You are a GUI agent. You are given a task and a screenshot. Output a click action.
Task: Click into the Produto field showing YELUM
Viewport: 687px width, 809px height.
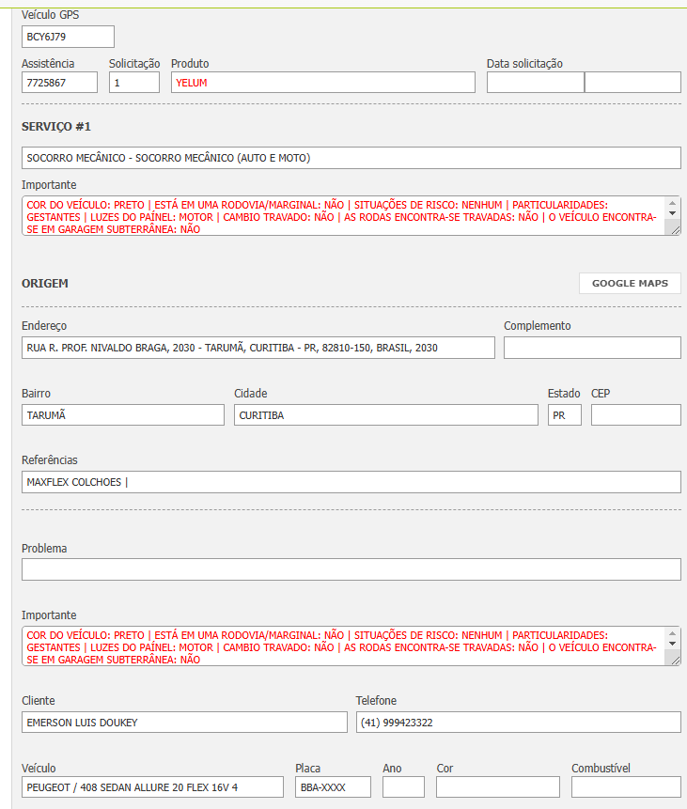(x=323, y=83)
